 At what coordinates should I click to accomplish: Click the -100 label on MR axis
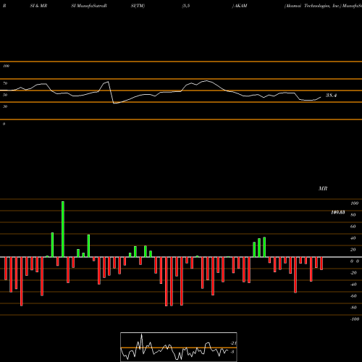354,319
